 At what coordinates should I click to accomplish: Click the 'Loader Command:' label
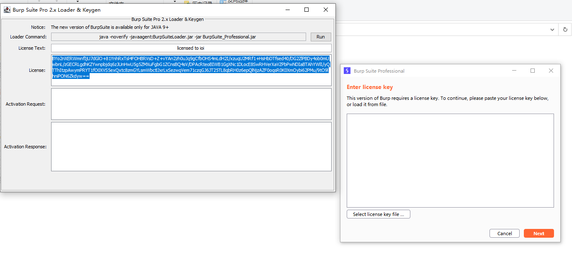click(x=28, y=37)
